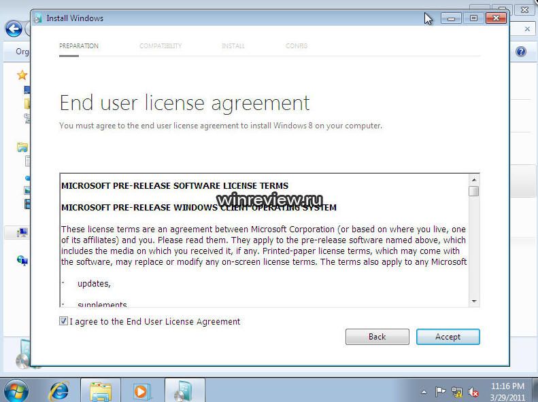Show hidden tray icons with the arrow
This screenshot has width=538, height=402.
point(424,392)
